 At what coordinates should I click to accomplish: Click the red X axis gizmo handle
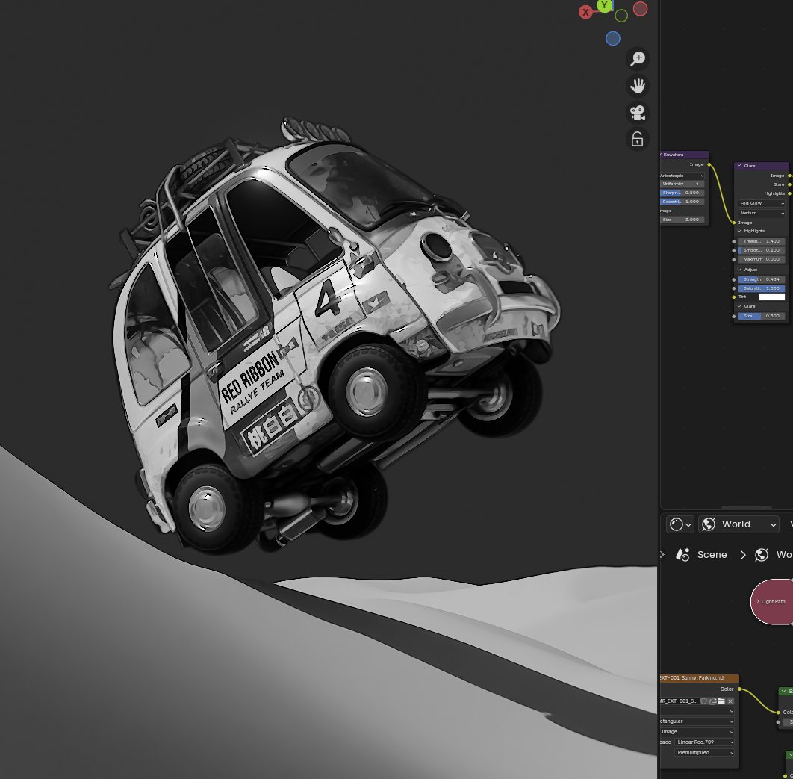pos(585,12)
